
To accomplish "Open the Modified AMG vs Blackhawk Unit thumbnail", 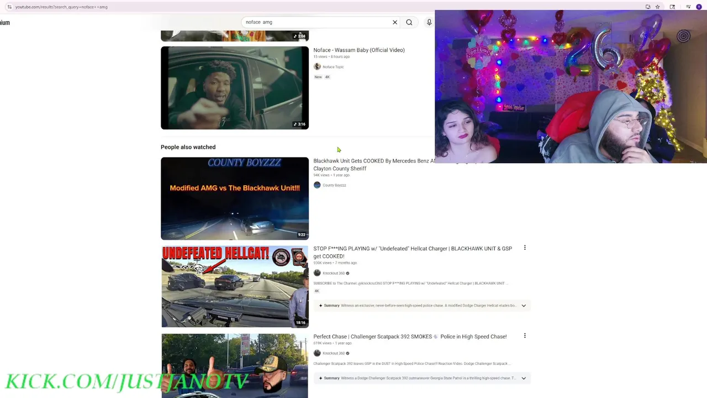I will (235, 198).
